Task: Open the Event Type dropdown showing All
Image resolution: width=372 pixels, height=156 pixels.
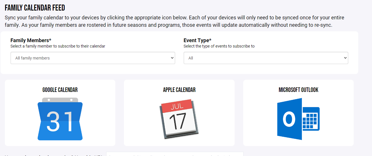Action: click(266, 58)
